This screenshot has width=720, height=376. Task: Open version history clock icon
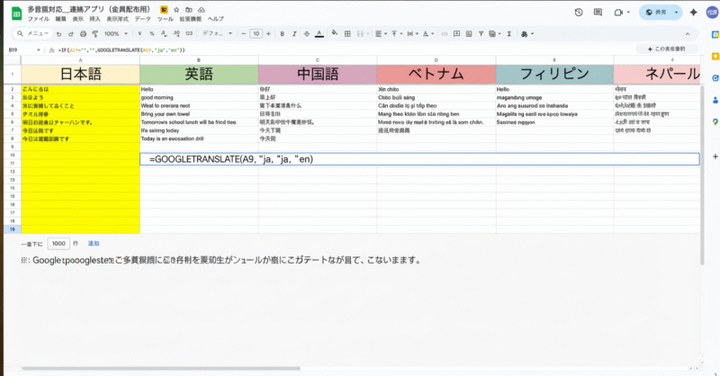(x=579, y=13)
